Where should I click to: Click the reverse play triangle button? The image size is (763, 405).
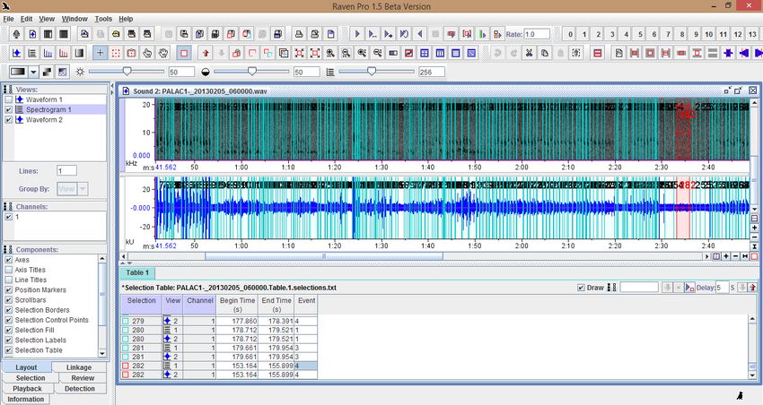tap(420, 34)
